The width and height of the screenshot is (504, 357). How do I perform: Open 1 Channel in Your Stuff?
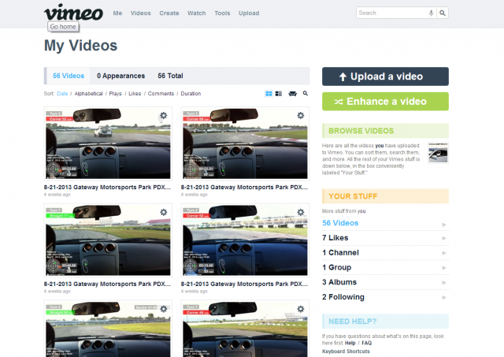(x=341, y=253)
